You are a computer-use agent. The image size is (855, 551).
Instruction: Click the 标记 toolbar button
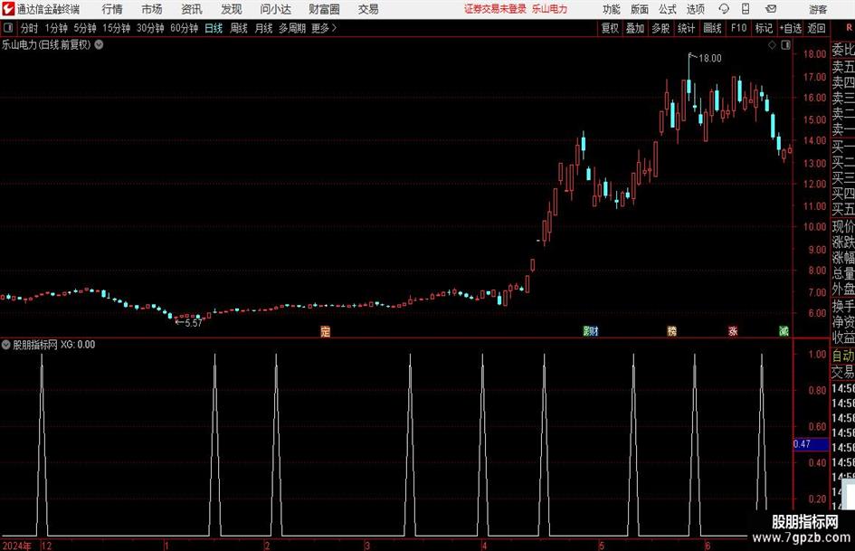764,28
